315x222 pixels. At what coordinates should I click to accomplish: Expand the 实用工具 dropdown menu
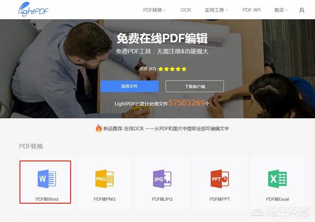[x=216, y=10]
